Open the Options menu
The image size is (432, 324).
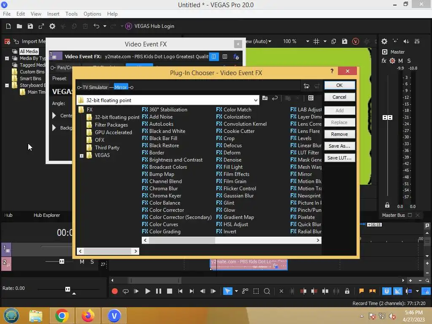pos(92,14)
